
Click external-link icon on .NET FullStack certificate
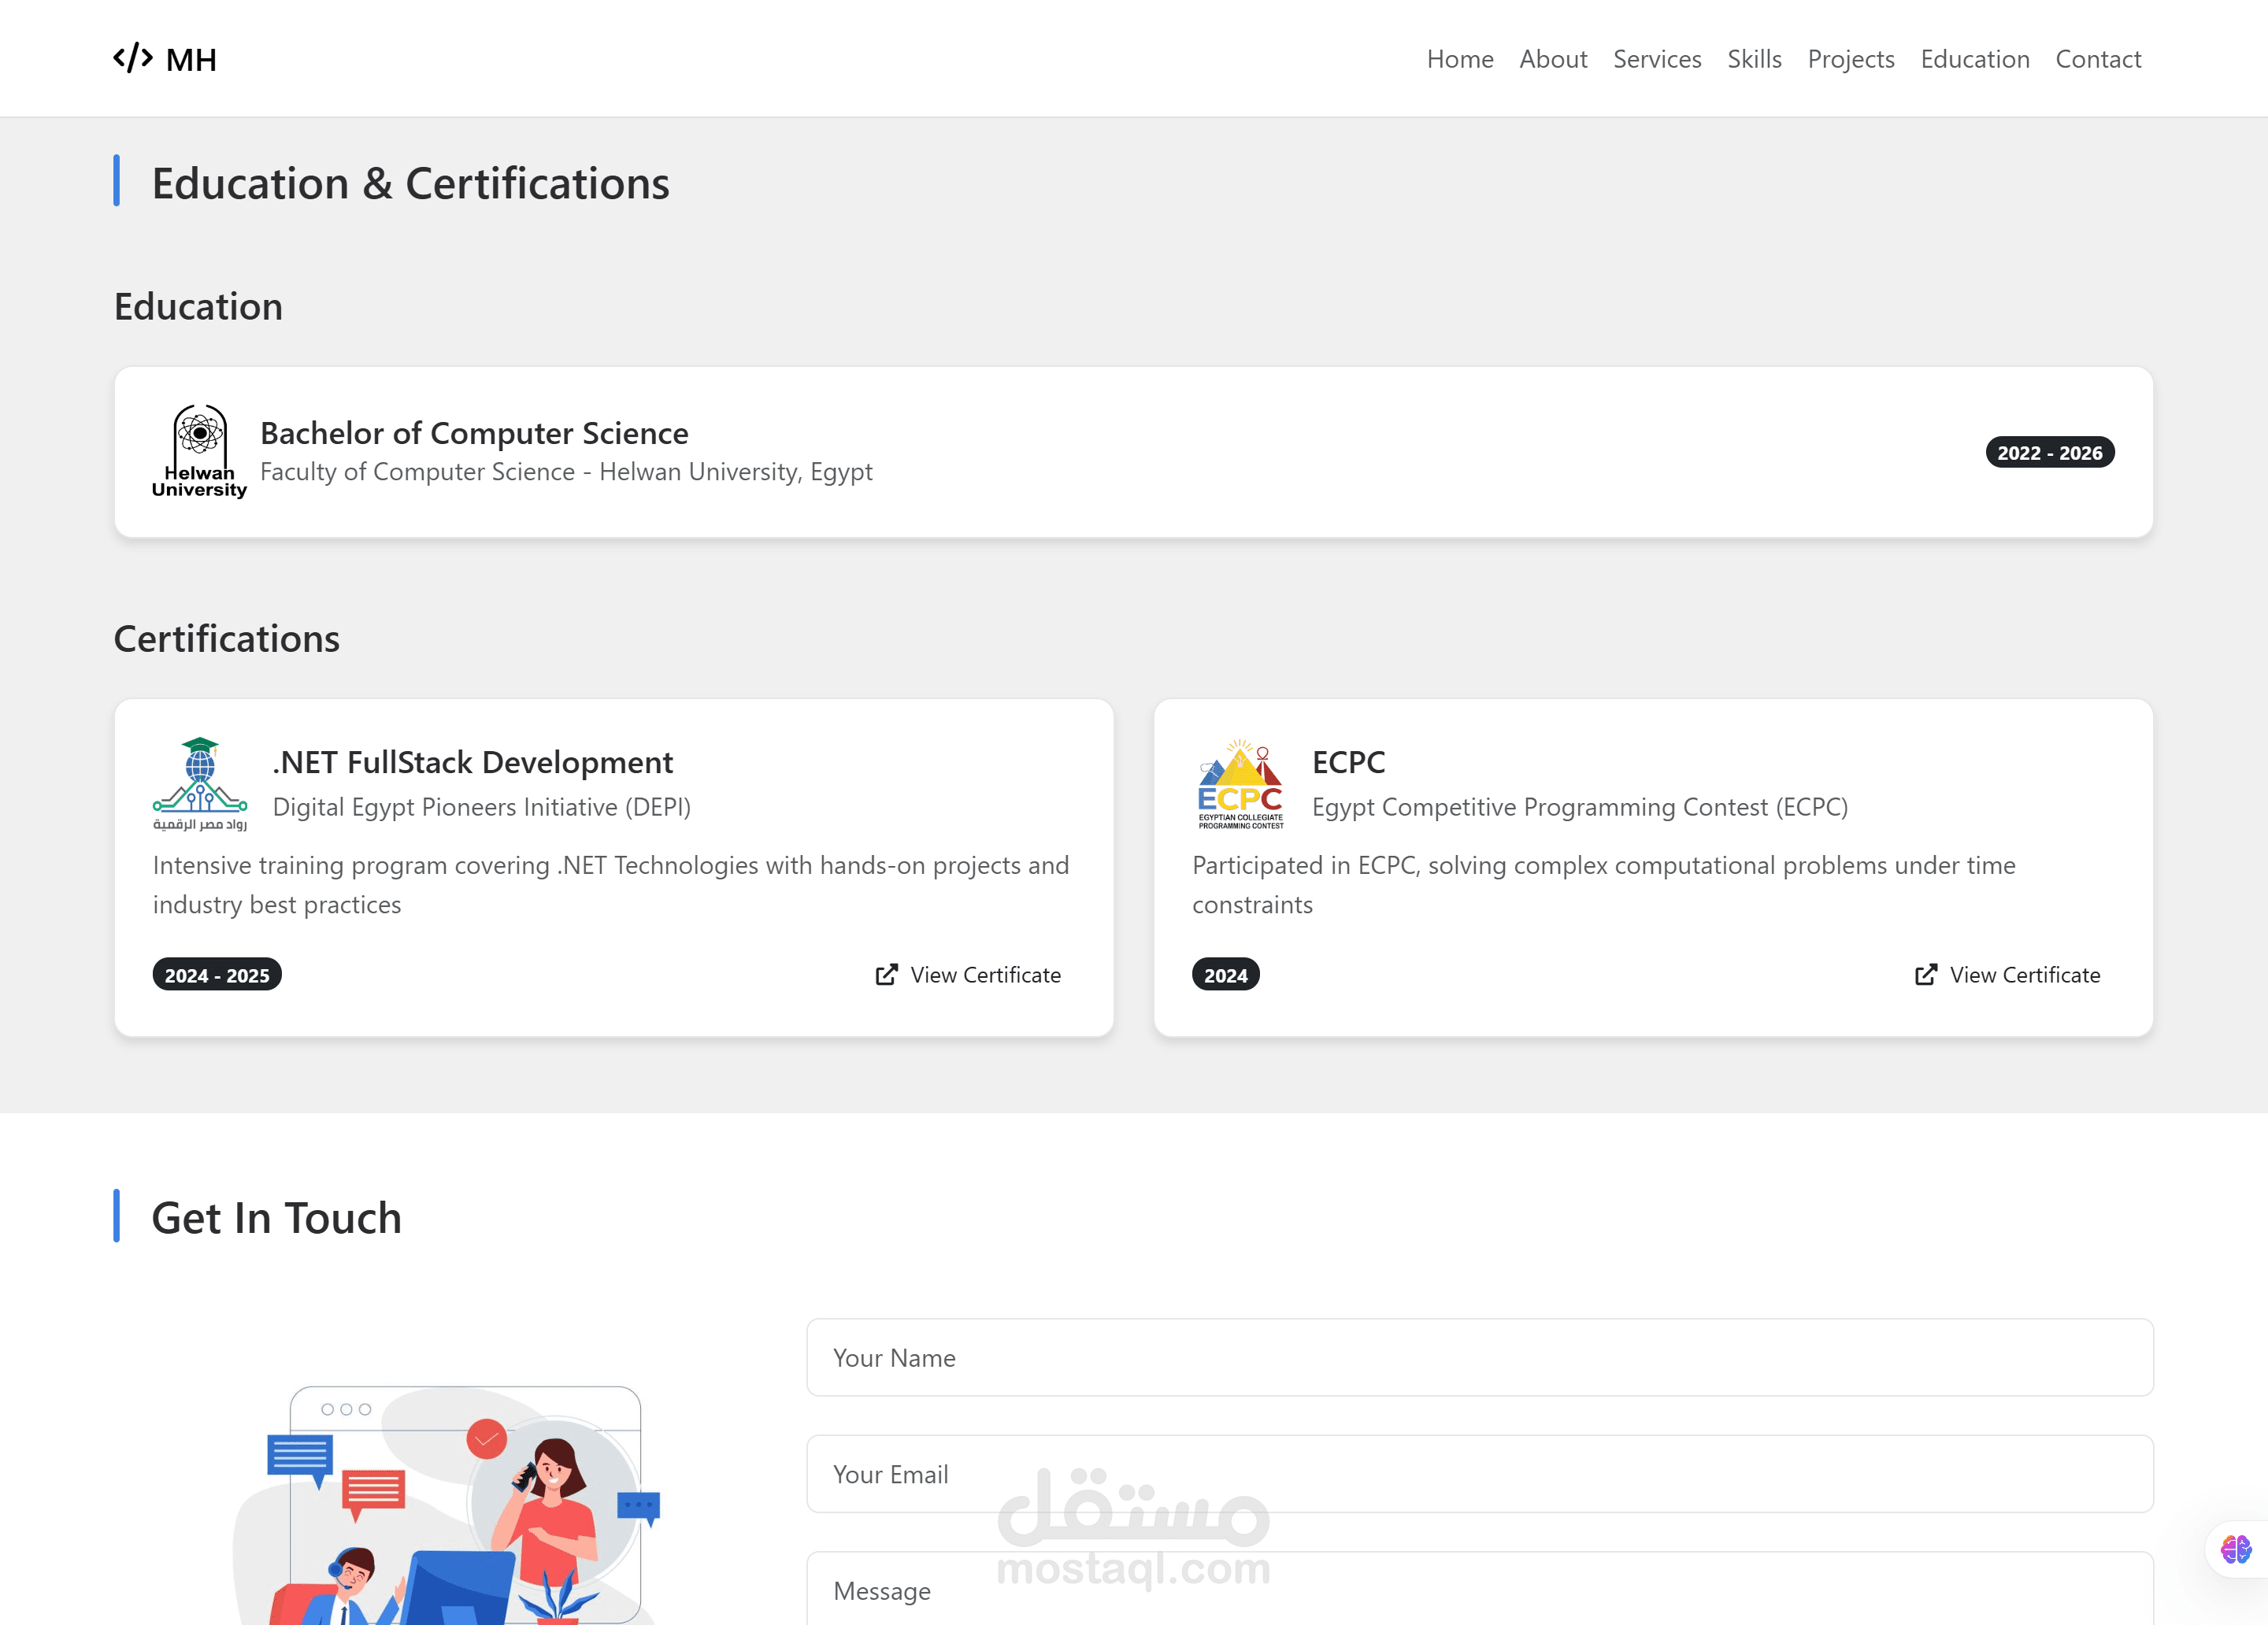886,975
